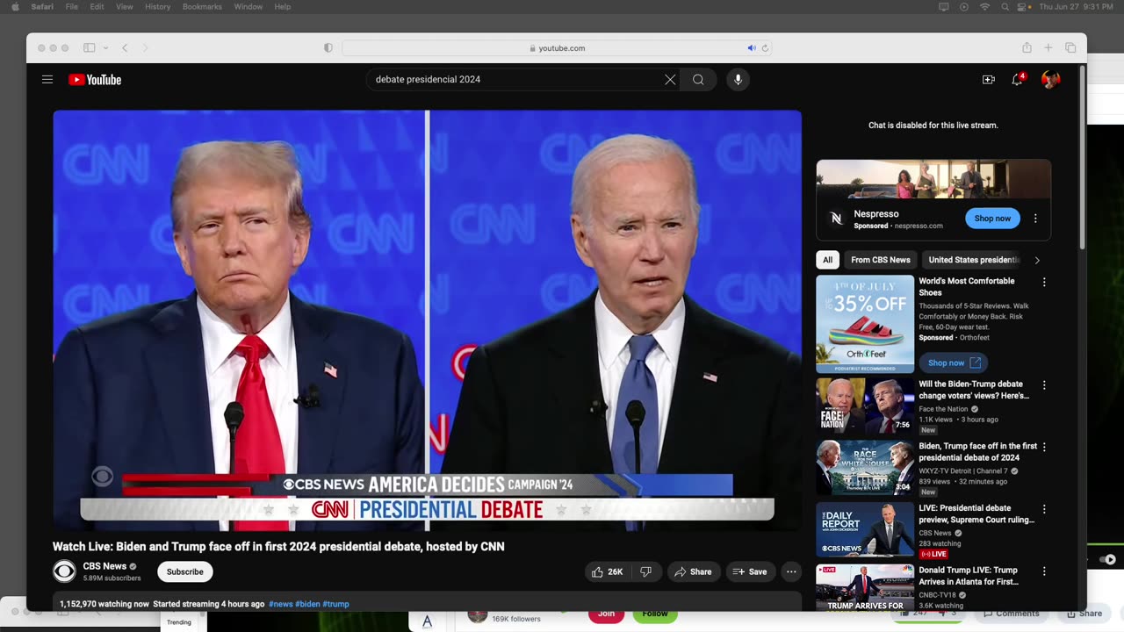Select the All filter chip
The height and width of the screenshot is (632, 1124).
point(827,260)
